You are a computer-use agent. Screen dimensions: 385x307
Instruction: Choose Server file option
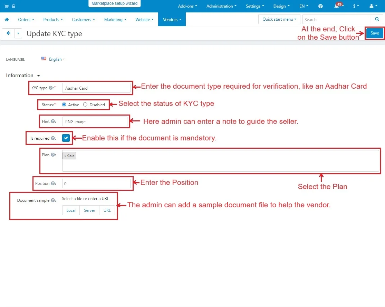[x=89, y=210]
